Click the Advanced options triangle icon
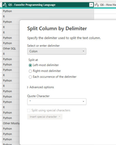Viewport: 116px width, 145px height. click(28, 87)
